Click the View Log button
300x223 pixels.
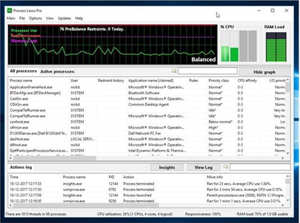203,168
